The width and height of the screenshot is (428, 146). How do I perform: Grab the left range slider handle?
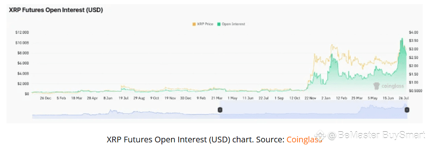click(220, 109)
